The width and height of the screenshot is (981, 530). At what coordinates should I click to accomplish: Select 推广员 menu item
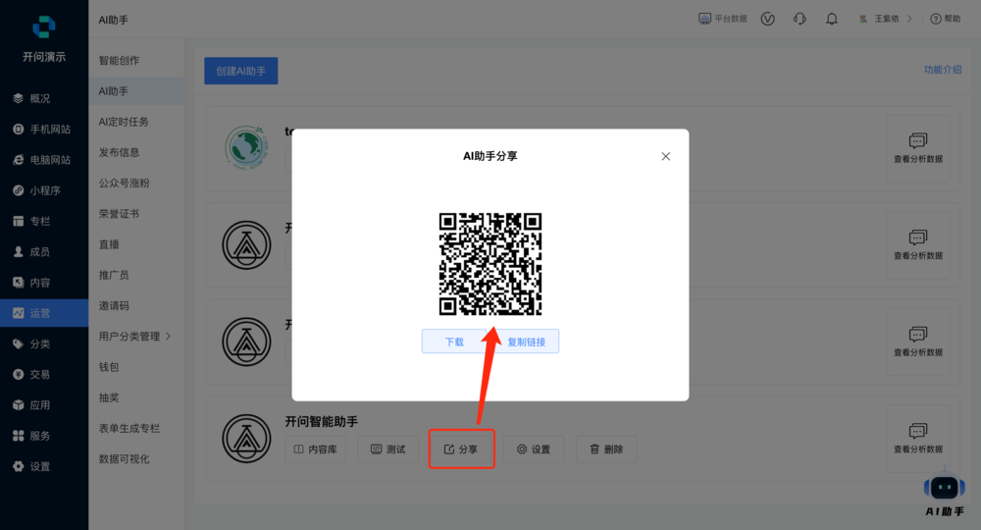135,275
